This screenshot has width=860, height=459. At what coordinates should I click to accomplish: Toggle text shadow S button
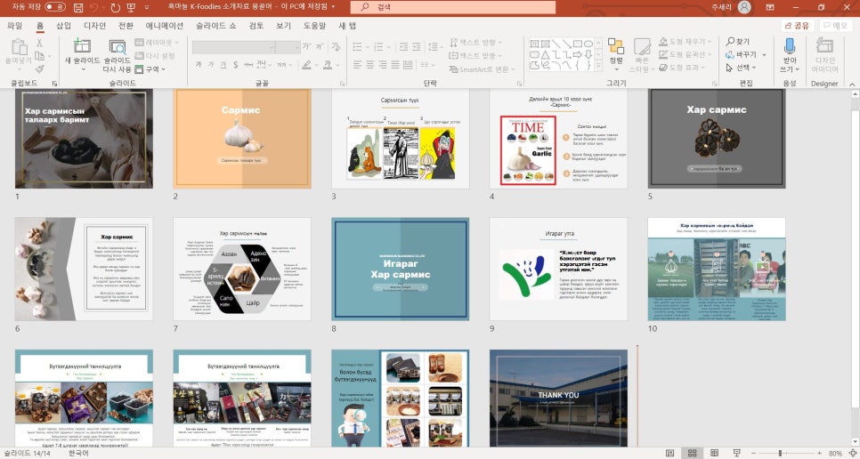(x=235, y=65)
